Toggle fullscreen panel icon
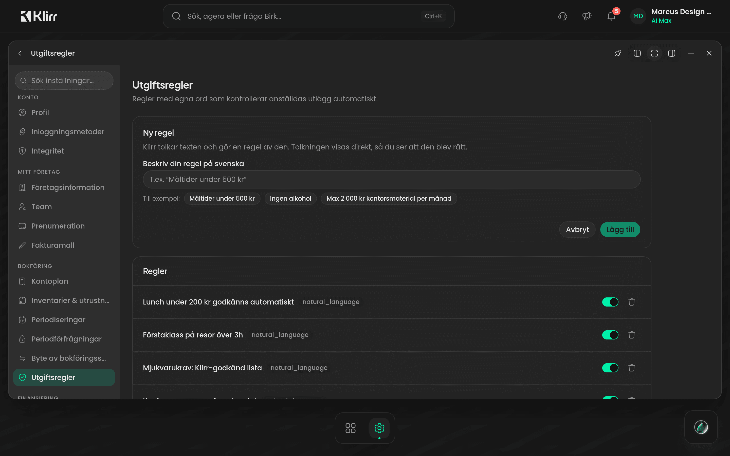This screenshot has height=456, width=730. 654,53
